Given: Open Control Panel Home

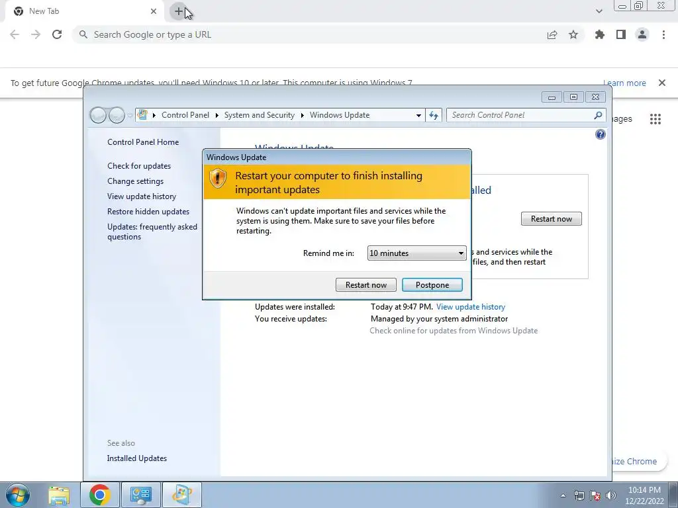Looking at the screenshot, I should (143, 142).
